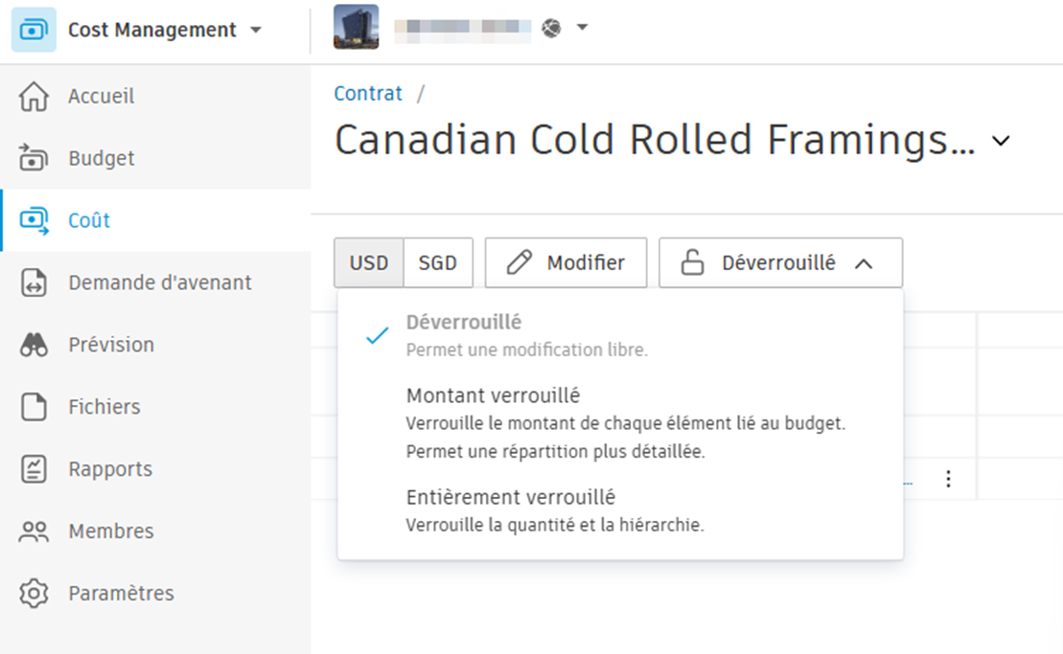Click the Membres members icon
Image resolution: width=1063 pixels, height=654 pixels.
tap(33, 530)
